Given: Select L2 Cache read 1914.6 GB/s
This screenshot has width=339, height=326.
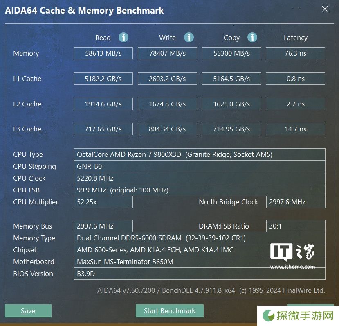Looking at the screenshot, I should 103,104.
